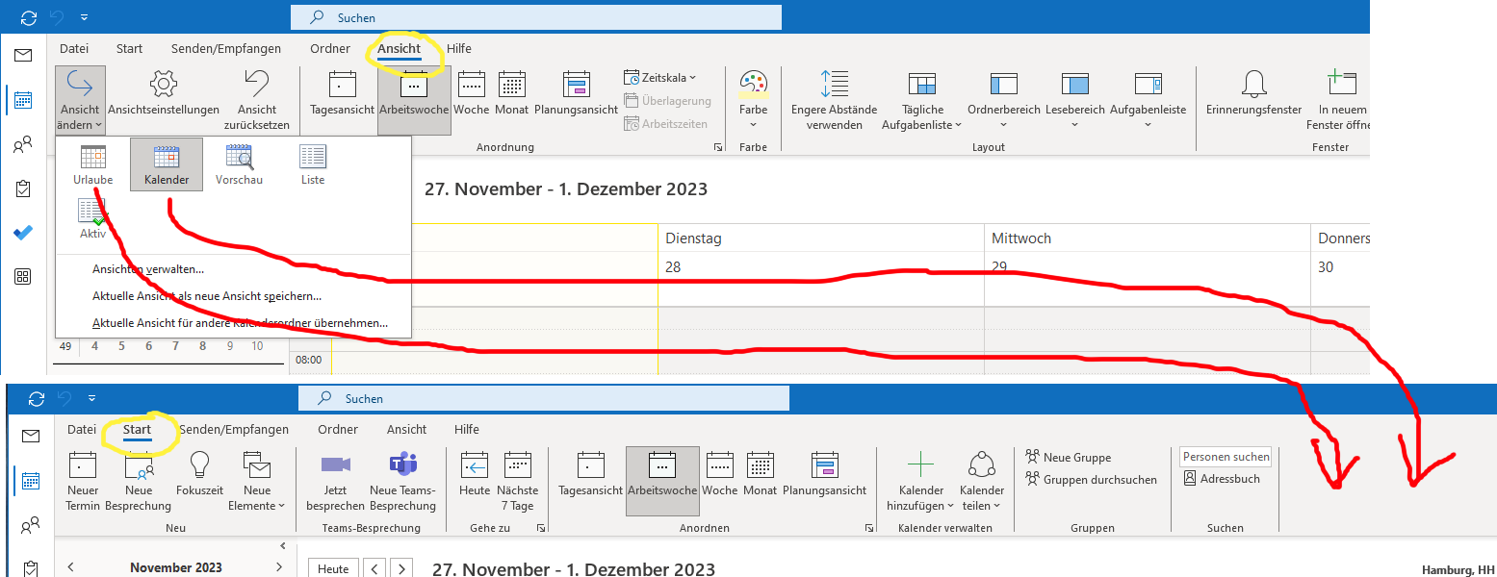Click sync icon in bottom window title bar
The height and width of the screenshot is (577, 1497).
(x=37, y=398)
